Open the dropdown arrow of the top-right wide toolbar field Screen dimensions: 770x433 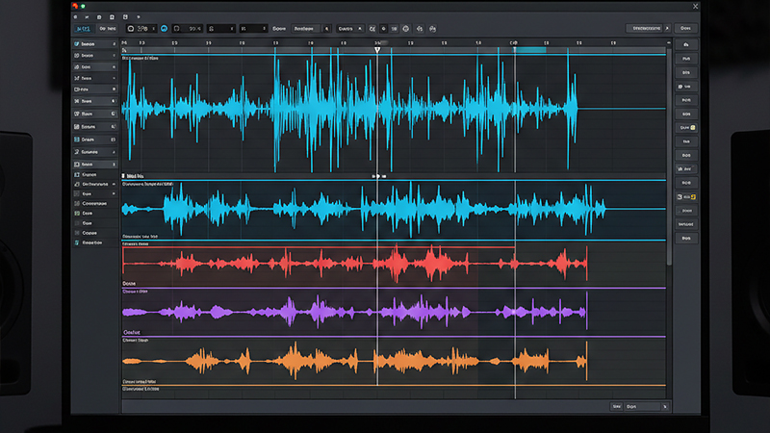[x=668, y=29]
